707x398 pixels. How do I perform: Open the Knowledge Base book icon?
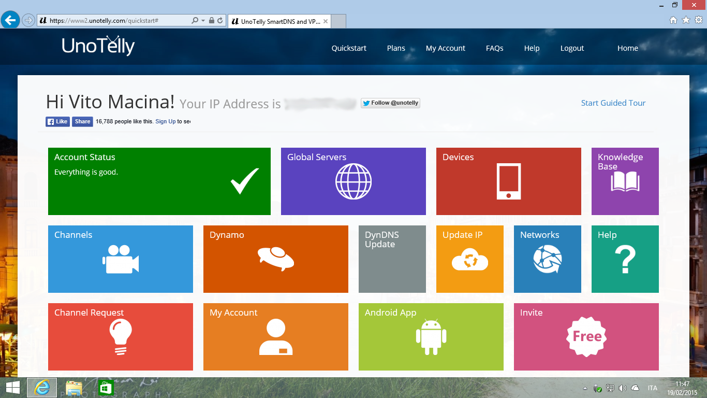click(x=625, y=182)
